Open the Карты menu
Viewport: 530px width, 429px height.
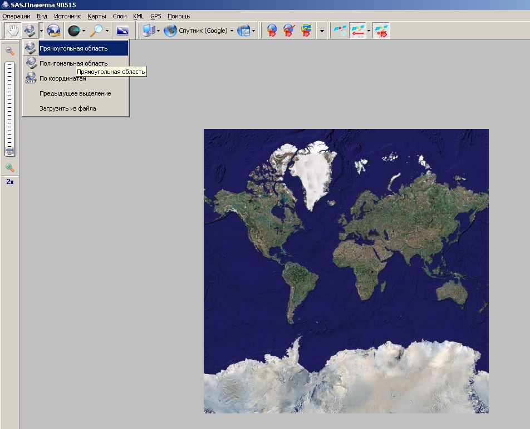pyautogui.click(x=96, y=16)
